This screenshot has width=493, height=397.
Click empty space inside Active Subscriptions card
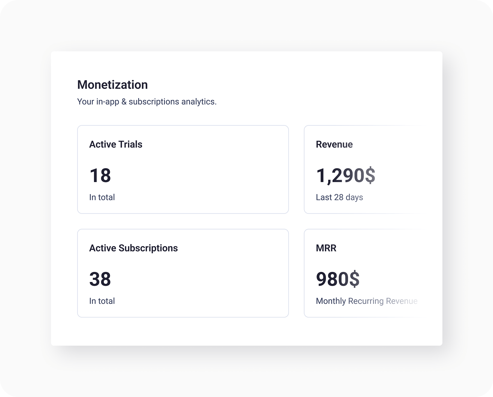click(x=225, y=281)
